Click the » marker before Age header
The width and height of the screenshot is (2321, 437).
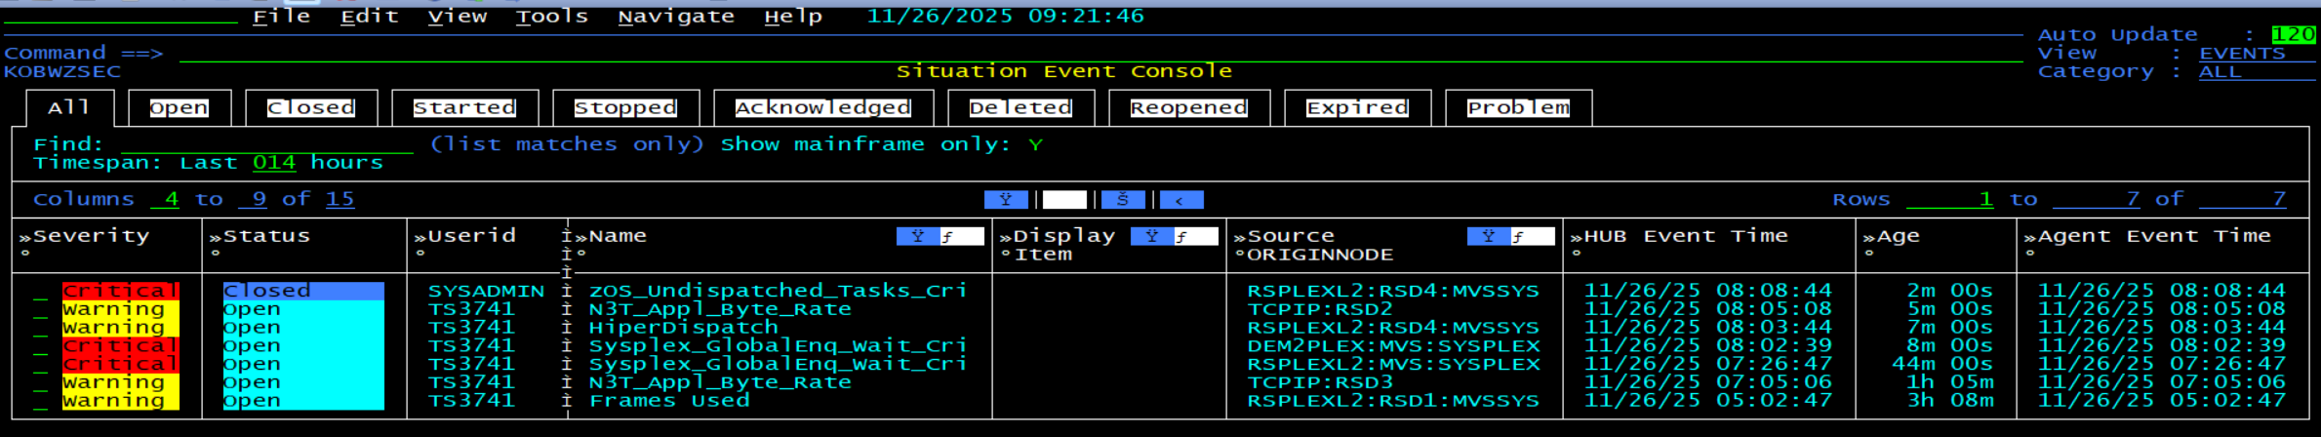click(x=1869, y=237)
